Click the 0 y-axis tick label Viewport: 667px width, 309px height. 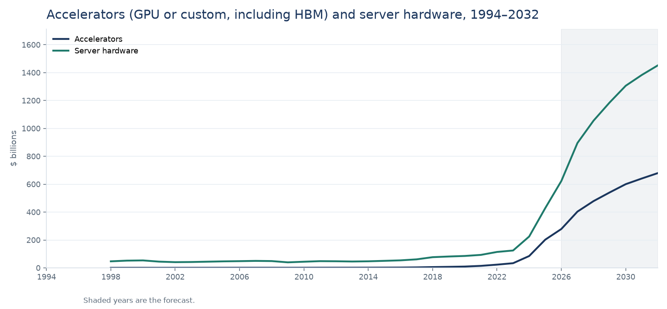38,268
